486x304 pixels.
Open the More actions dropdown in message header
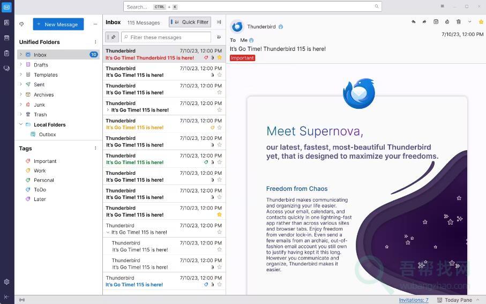[x=469, y=22]
